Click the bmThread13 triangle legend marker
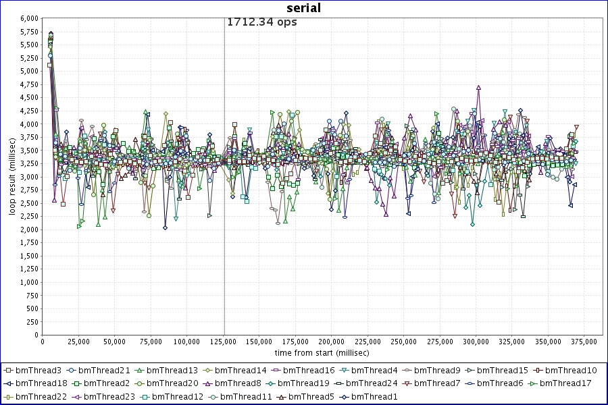This screenshot has width=608, height=405. (138, 370)
